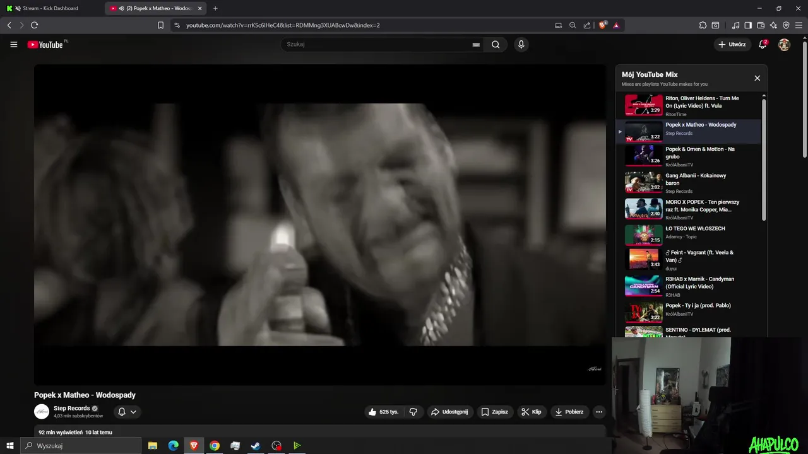Download video with Pobierz button
Viewport: 808px width, 454px height.
point(569,412)
